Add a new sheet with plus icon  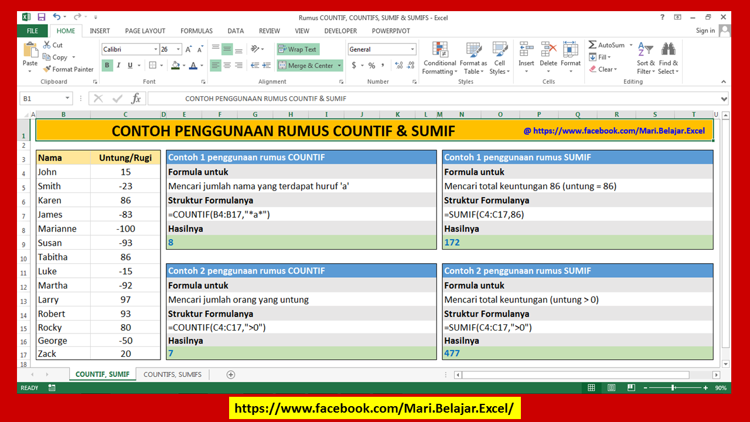point(231,375)
